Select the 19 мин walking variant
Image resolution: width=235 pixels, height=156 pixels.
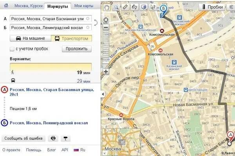point(51,73)
